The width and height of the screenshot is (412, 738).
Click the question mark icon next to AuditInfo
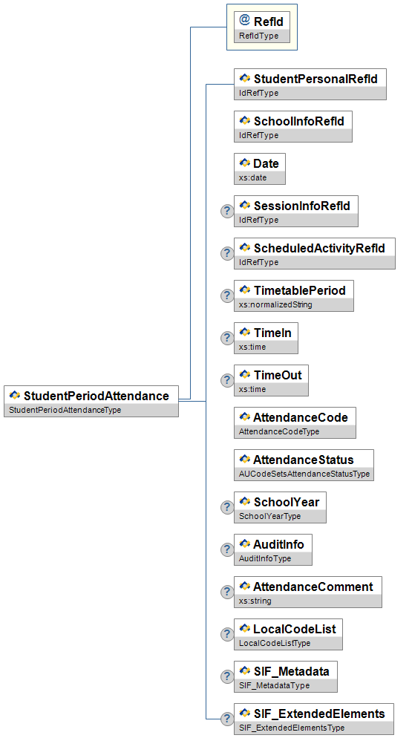click(227, 549)
